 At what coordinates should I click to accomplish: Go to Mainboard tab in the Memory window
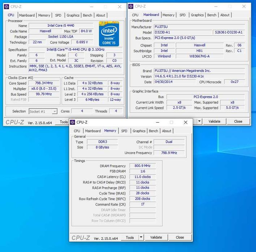click(x=93, y=131)
